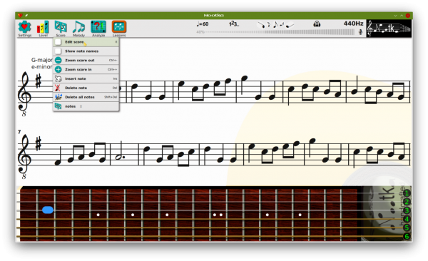Click the blue finger dot on fretboard
The image size is (428, 261).
click(x=48, y=210)
